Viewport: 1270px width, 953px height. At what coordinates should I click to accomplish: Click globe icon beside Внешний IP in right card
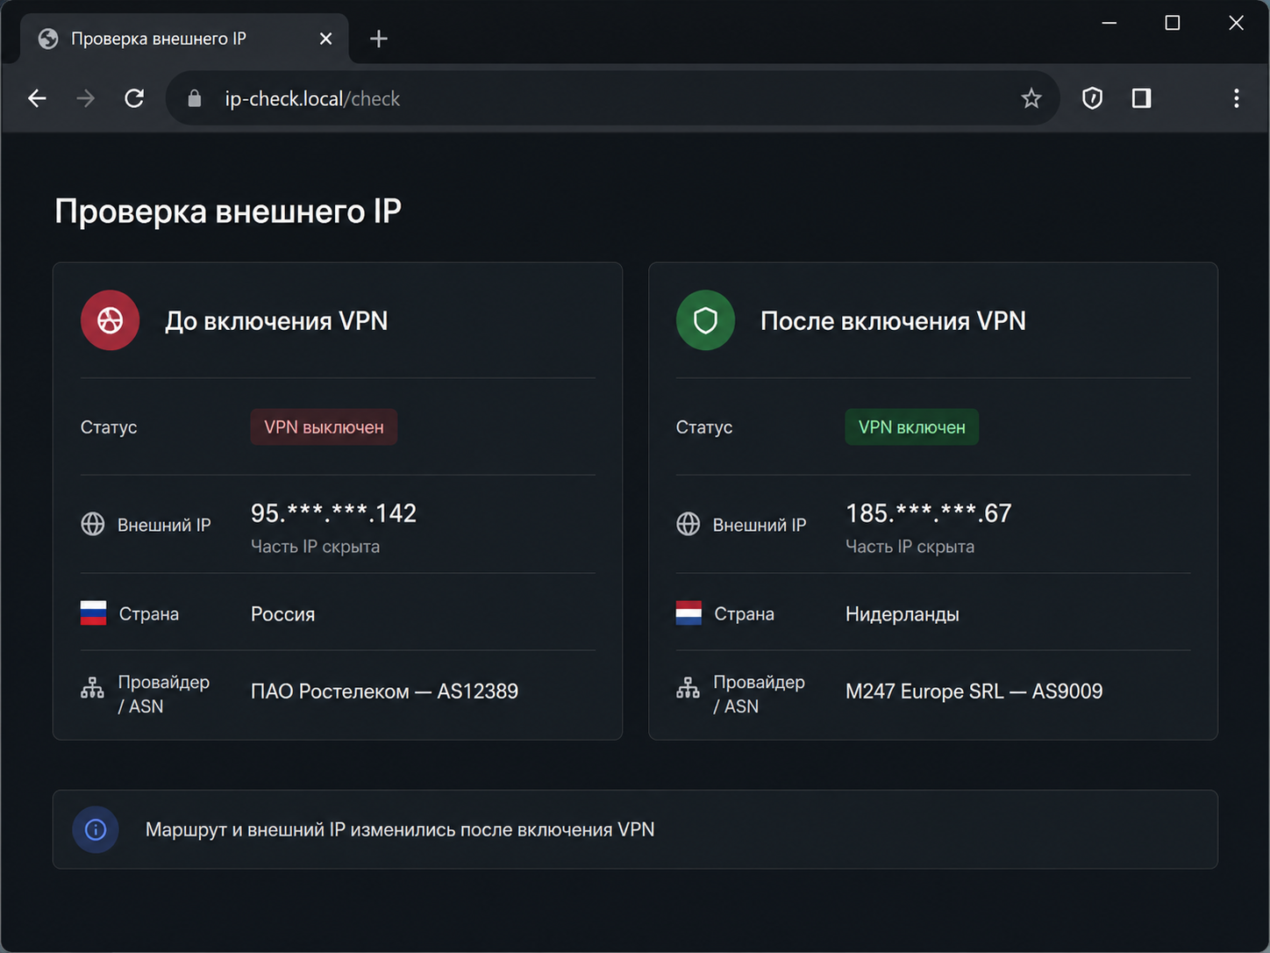(x=689, y=524)
